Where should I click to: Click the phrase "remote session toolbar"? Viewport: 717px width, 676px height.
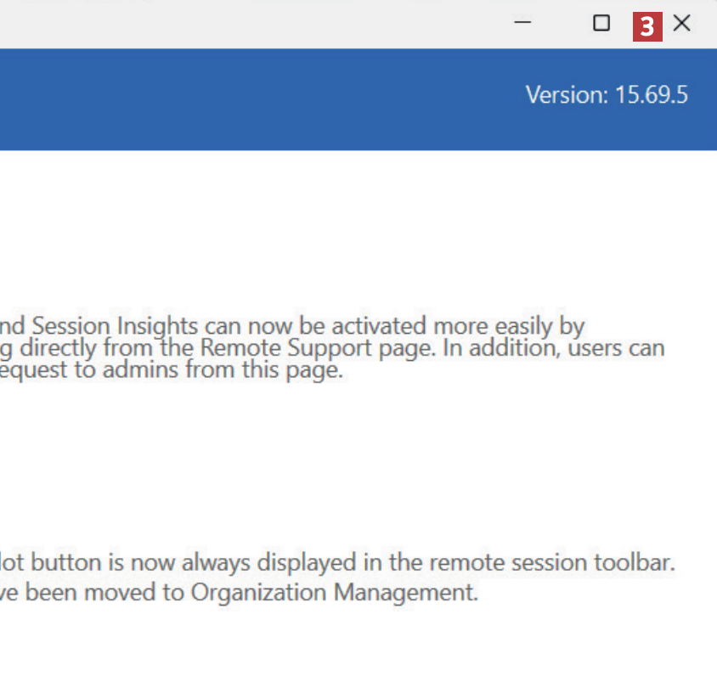551,562
